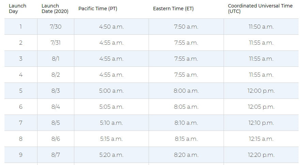Select the 12:10 p.m. UTC cell
Viewport: 302px width, 165px height.
coord(261,123)
